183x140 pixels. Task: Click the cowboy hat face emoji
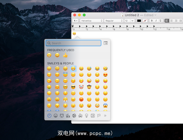89,87
